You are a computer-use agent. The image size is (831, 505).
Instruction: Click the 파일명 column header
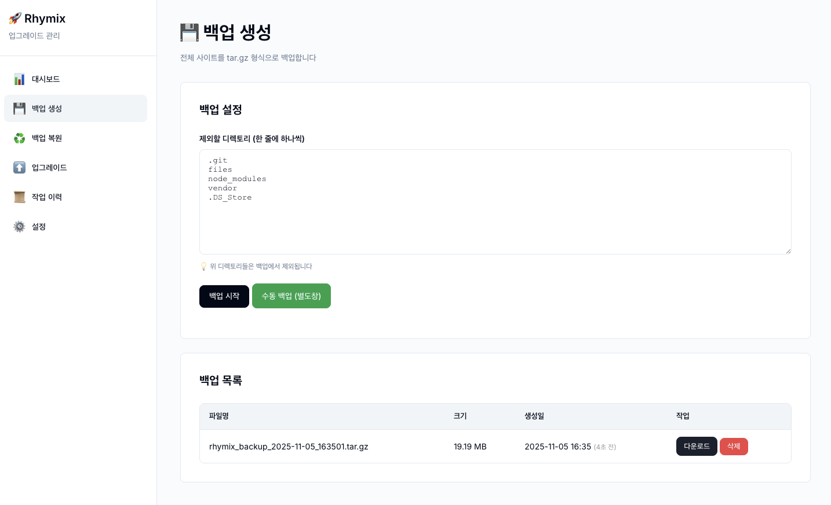coord(218,416)
